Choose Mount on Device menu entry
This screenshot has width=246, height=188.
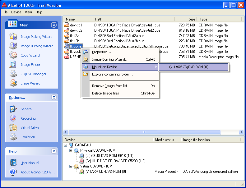tap(120, 67)
